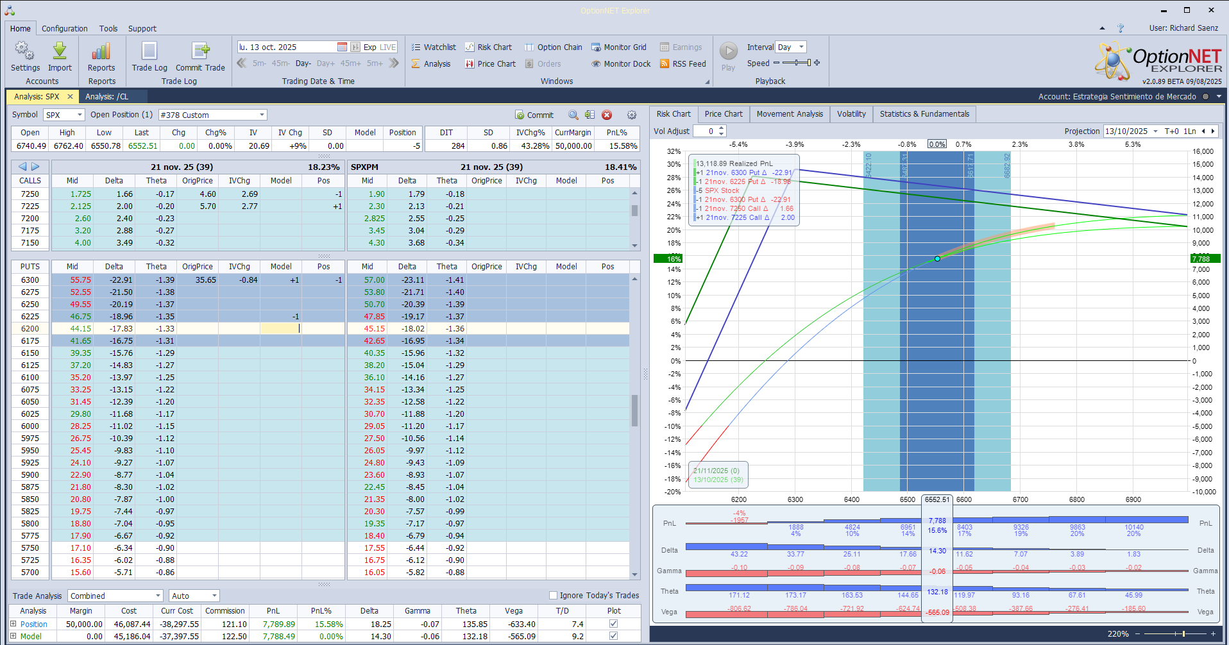This screenshot has width=1229, height=645.
Task: Increase Vol Adjust with the up stepper
Action: coord(722,128)
